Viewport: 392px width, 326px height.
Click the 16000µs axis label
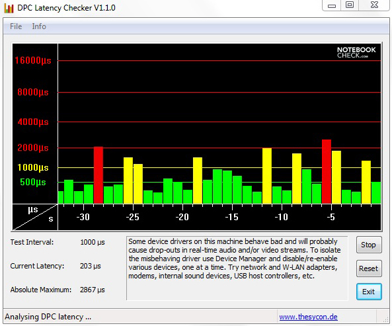(33, 60)
